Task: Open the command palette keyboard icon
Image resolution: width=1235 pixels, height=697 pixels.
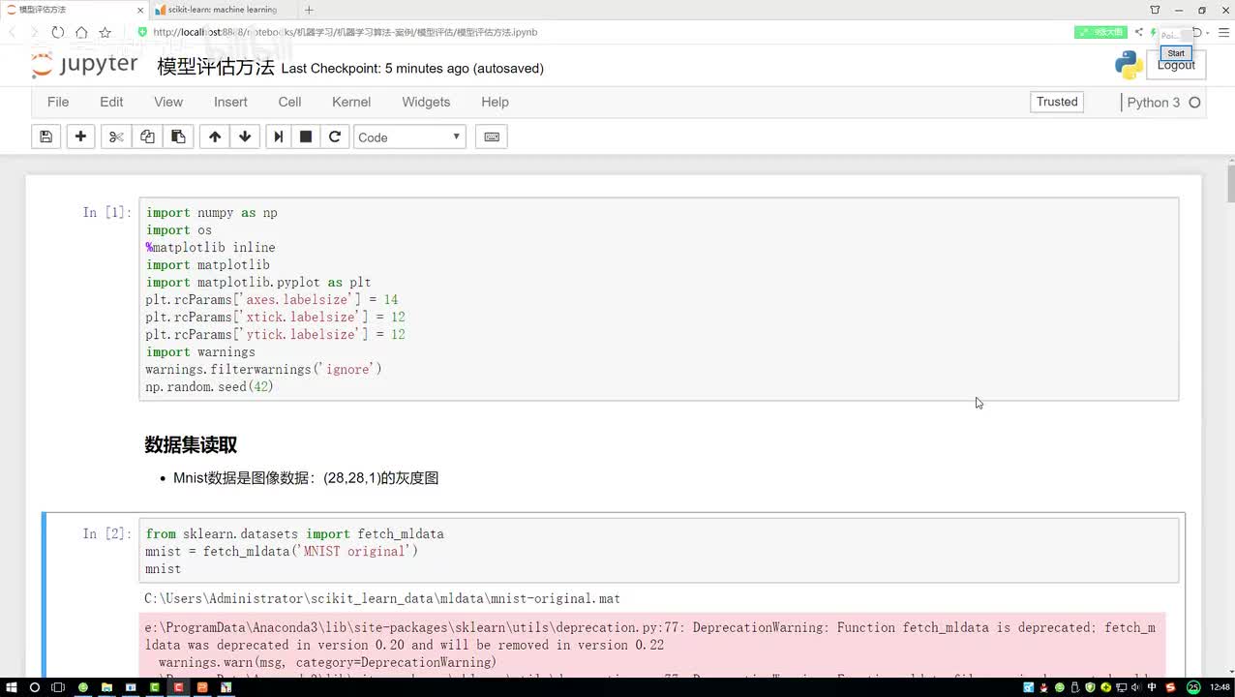Action: click(492, 136)
